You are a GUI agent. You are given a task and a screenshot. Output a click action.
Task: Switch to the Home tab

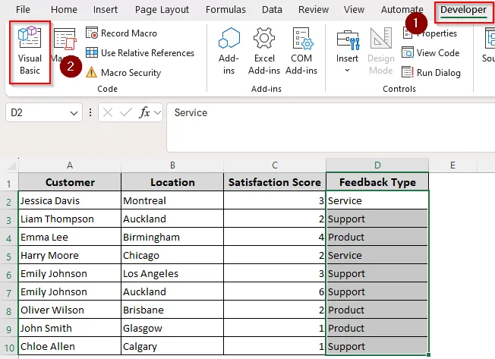click(x=64, y=9)
